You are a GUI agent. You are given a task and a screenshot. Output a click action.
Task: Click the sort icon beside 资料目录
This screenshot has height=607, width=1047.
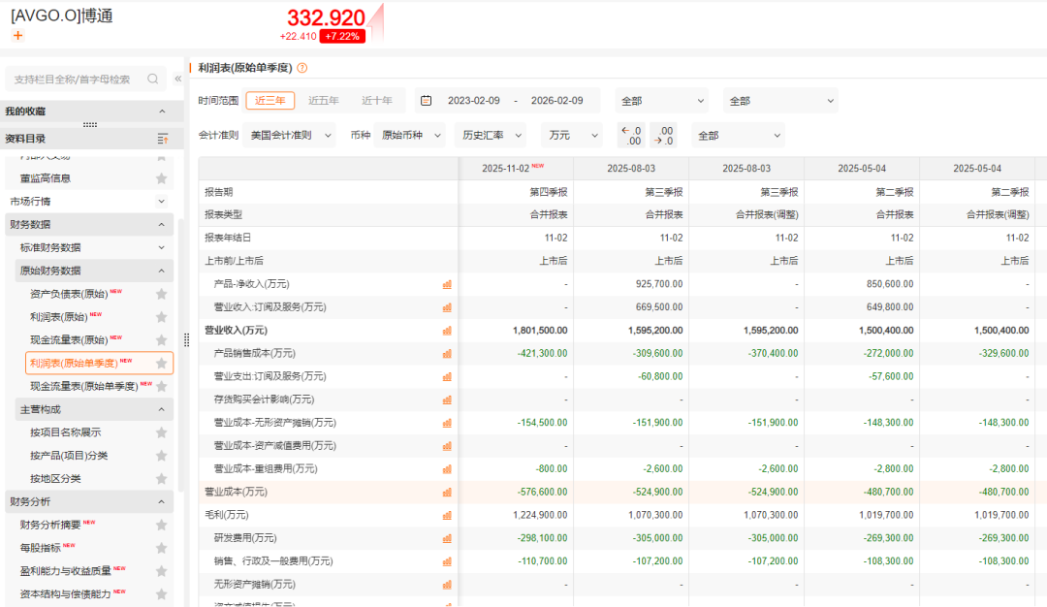point(163,139)
